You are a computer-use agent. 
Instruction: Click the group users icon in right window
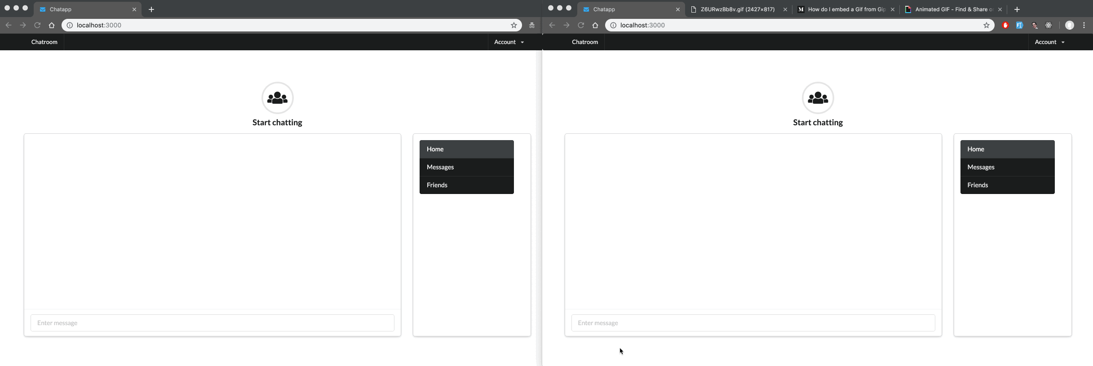(x=818, y=98)
